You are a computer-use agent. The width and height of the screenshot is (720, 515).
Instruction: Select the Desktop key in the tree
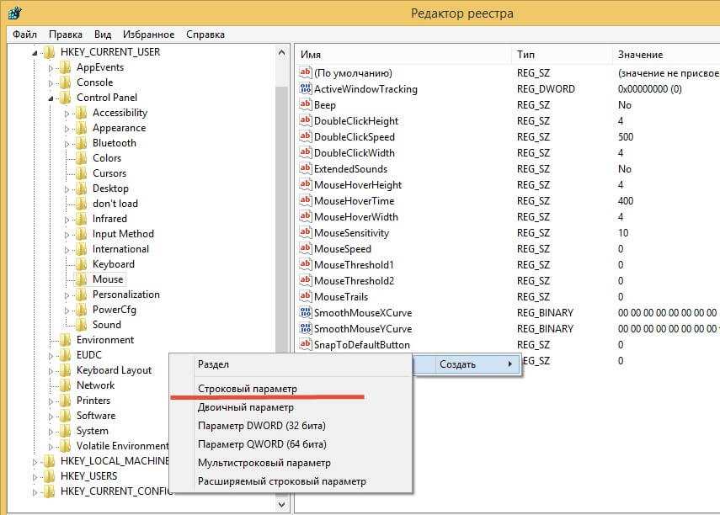110,188
